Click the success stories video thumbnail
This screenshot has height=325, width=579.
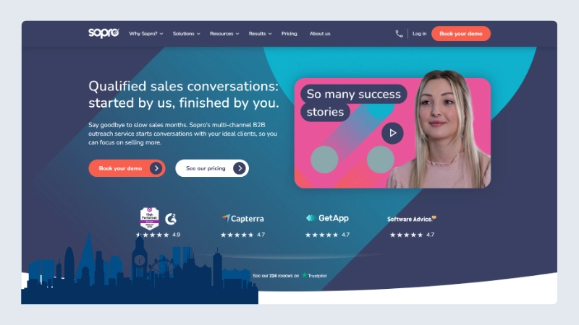pos(392,133)
